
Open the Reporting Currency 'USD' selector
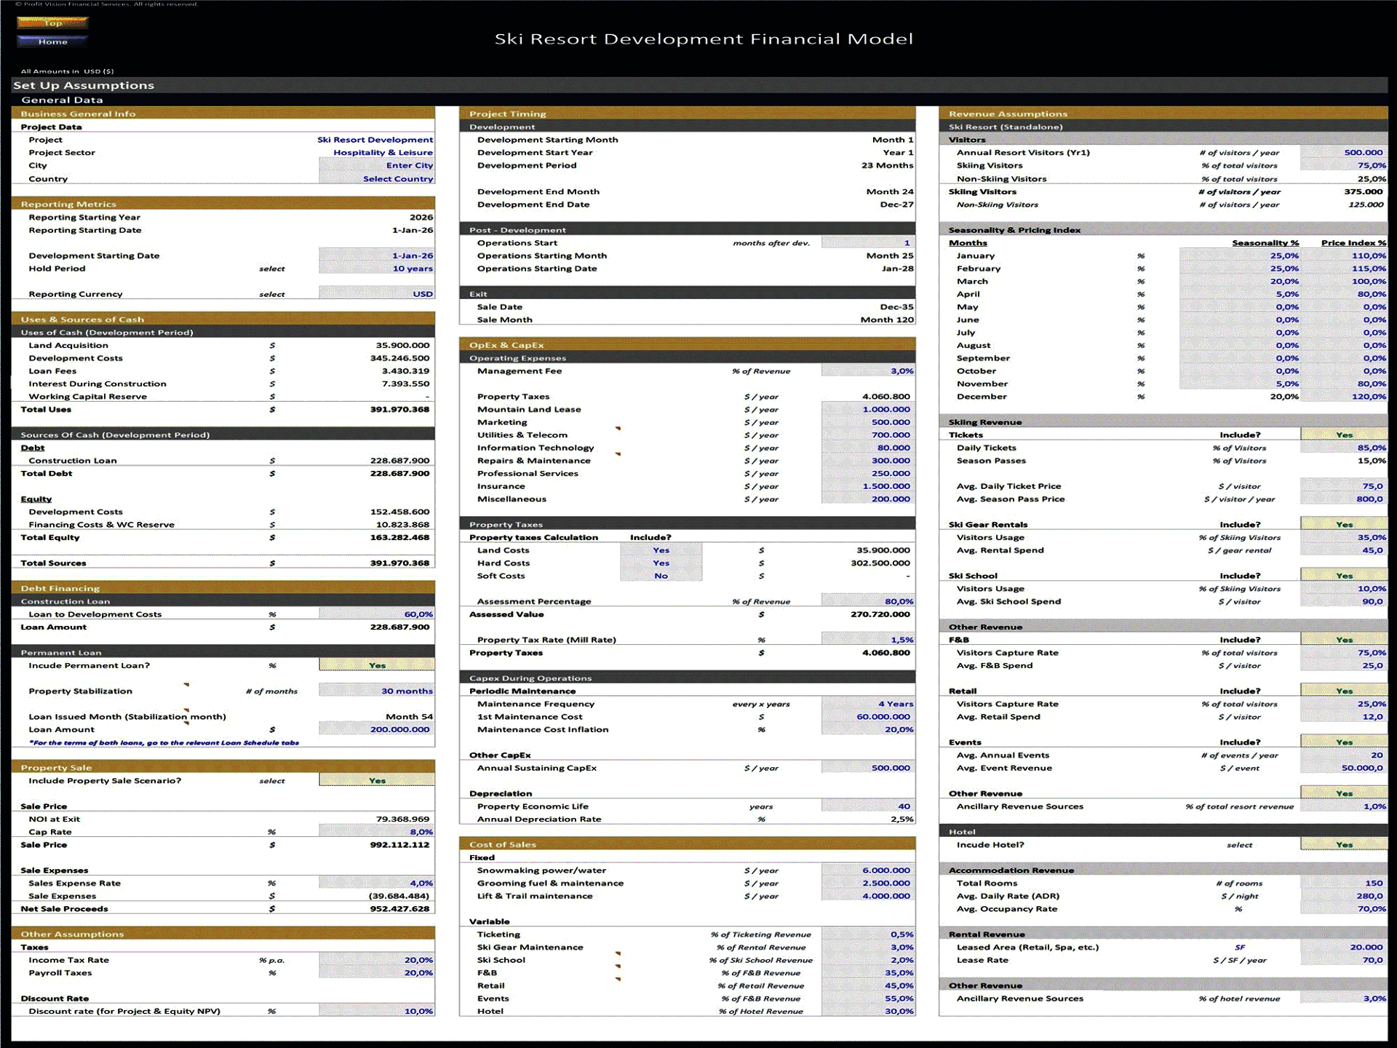tap(377, 294)
